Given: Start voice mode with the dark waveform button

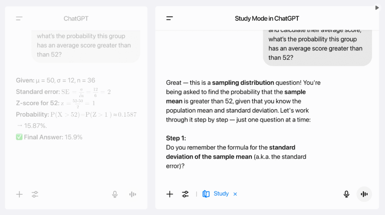Looking at the screenshot, I should (x=364, y=194).
